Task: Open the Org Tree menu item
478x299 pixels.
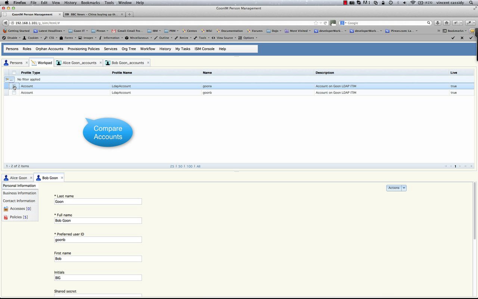Action: coord(129,49)
